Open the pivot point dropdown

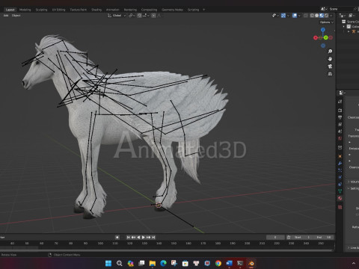pos(132,16)
